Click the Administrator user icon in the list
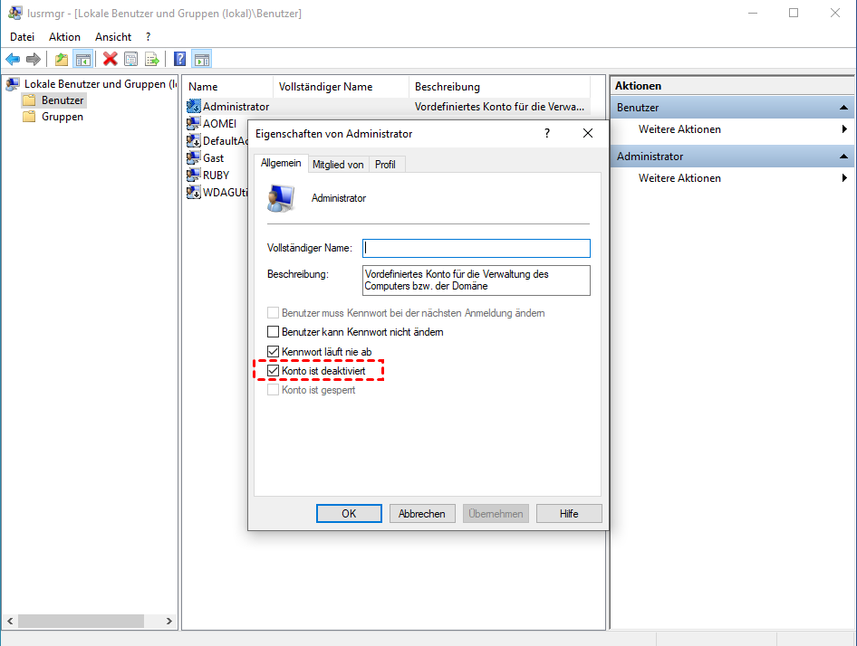The width and height of the screenshot is (857, 646). (x=194, y=106)
